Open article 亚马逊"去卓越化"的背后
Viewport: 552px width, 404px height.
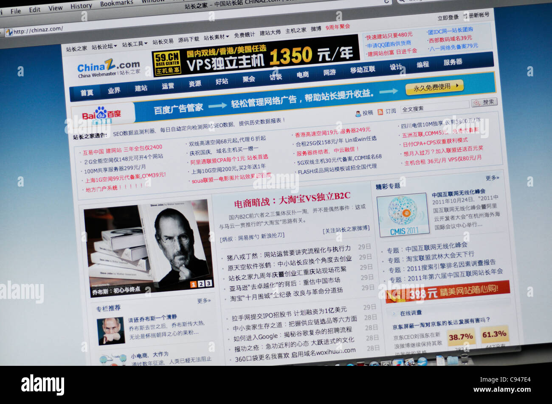click(x=284, y=284)
